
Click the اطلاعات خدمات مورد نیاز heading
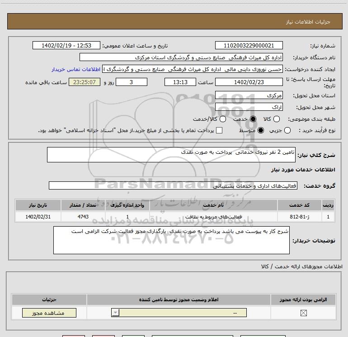click(303, 170)
